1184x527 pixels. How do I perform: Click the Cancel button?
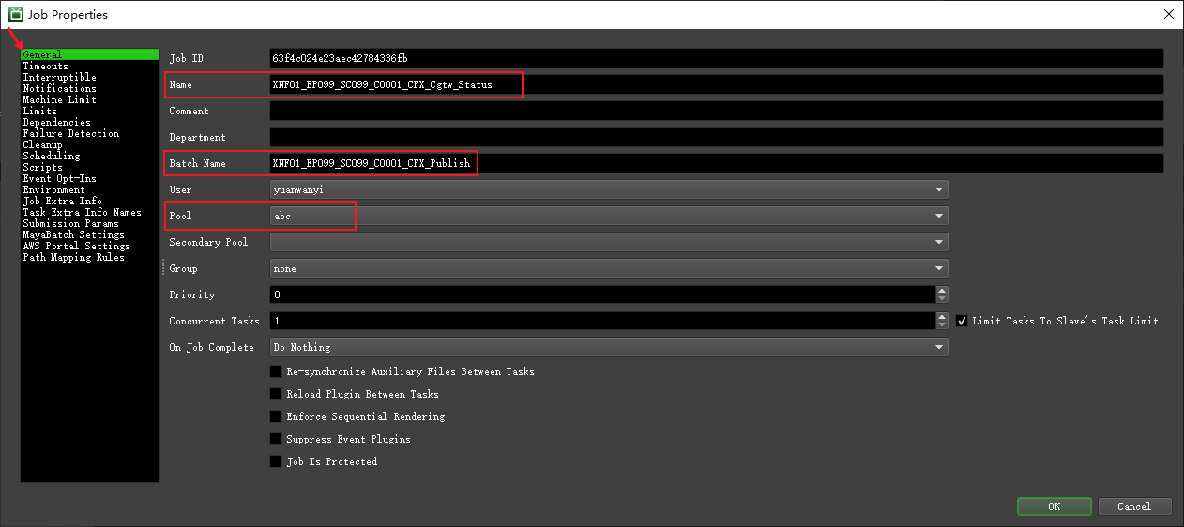coord(1134,506)
